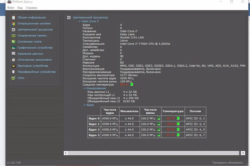250x166 pixels.
Task: Click the 14nm Техпроцесс value
Action: click(x=124, y=41)
